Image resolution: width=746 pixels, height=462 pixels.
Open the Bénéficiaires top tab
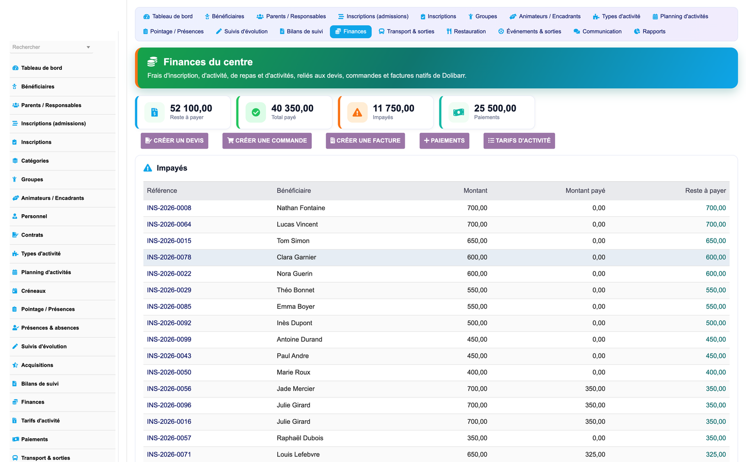click(224, 17)
